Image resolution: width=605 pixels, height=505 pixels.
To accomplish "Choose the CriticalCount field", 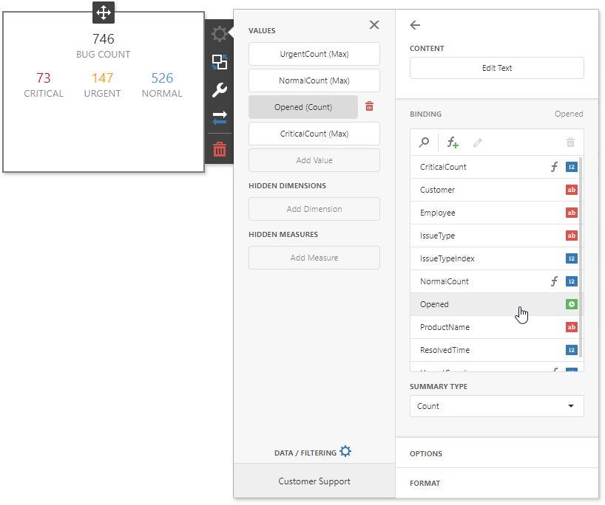I will coord(495,167).
